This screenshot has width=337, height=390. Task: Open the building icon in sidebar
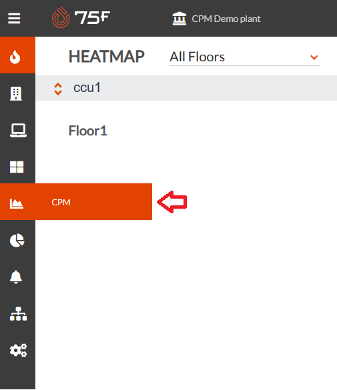click(16, 94)
